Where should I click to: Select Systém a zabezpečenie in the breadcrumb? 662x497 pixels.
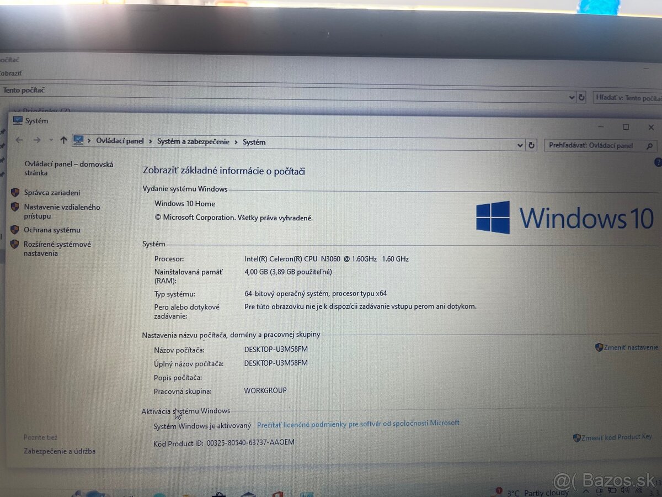[193, 141]
